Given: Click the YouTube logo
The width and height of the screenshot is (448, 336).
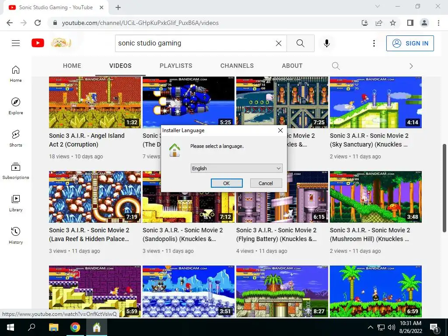Looking at the screenshot, I should coord(38,43).
